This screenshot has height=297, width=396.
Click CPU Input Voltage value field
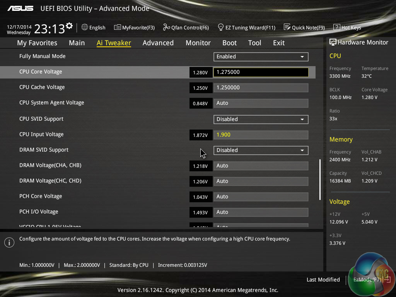pos(261,135)
